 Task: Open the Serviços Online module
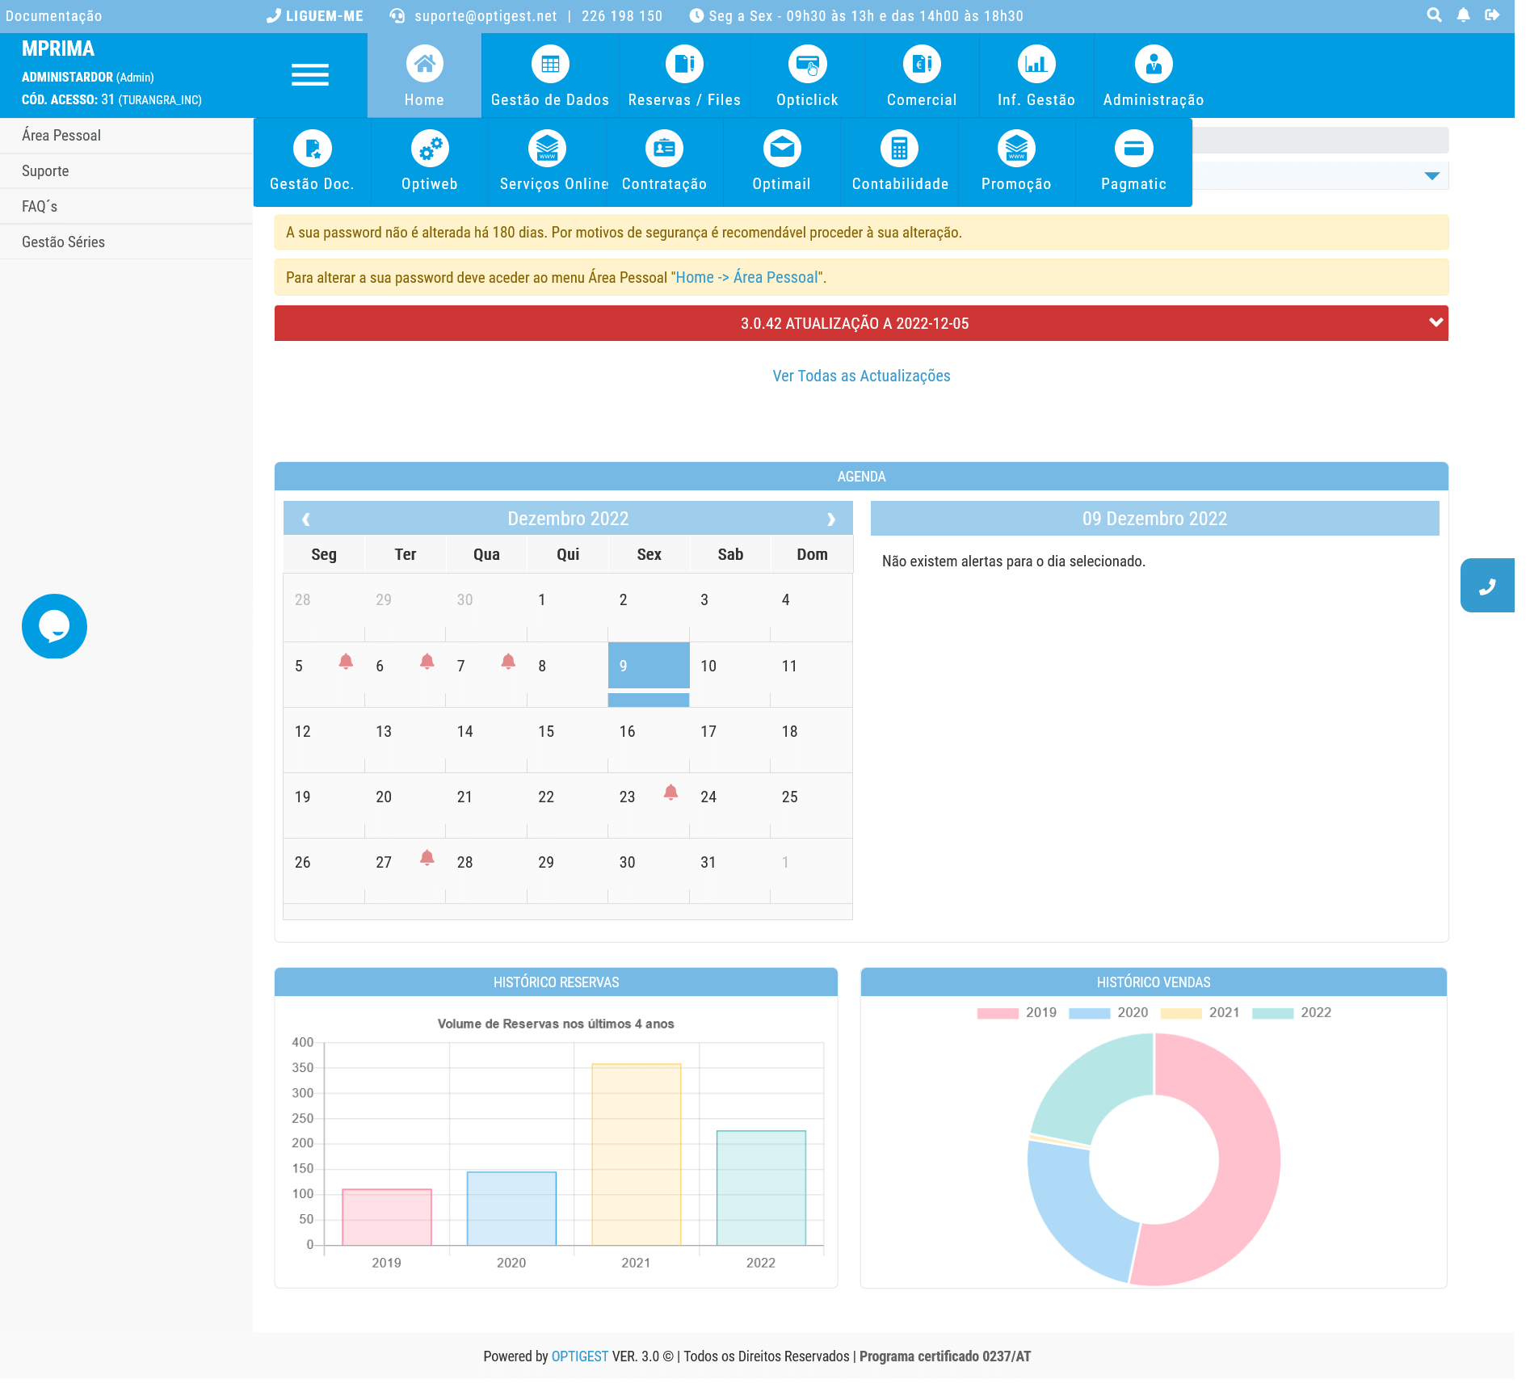pyautogui.click(x=546, y=161)
